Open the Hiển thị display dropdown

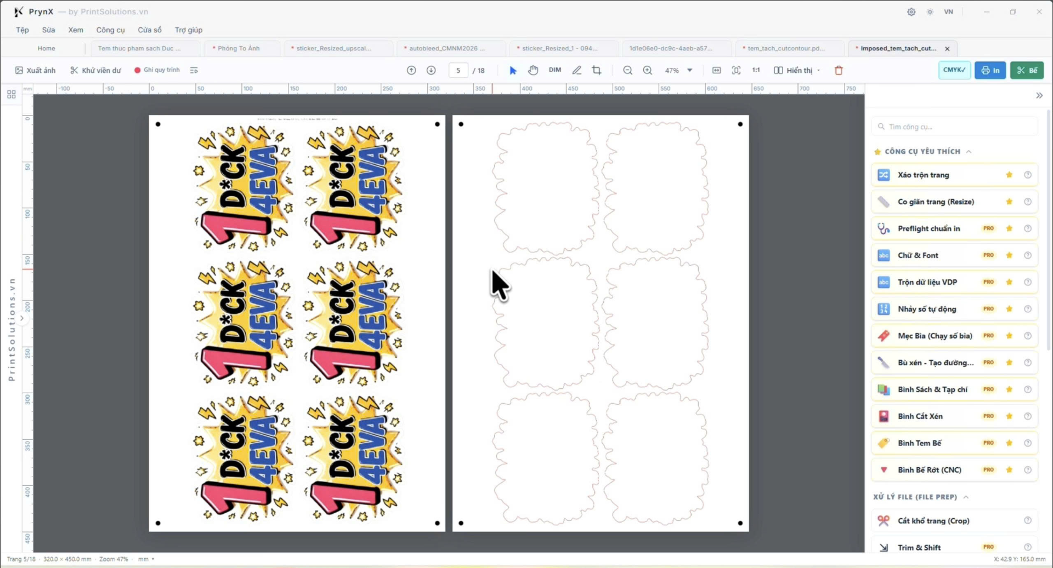(x=797, y=70)
